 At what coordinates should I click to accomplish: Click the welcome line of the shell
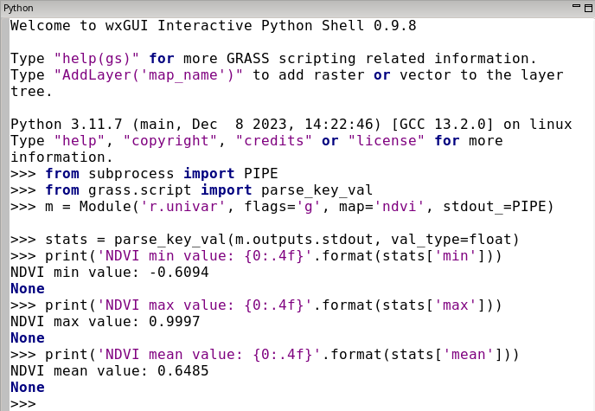214,25
